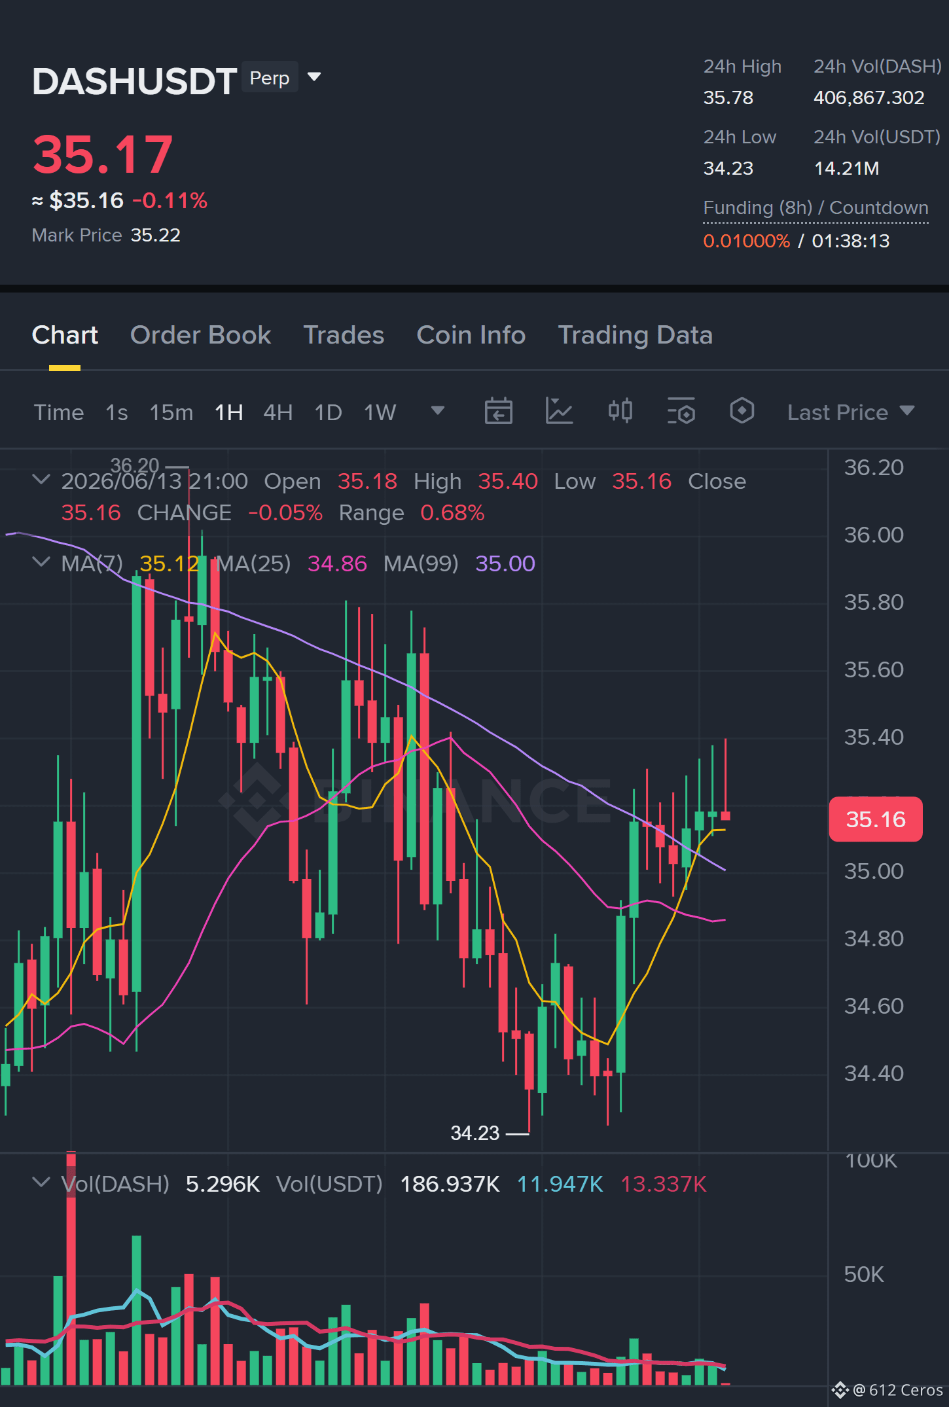Open the calendar date jump icon
The height and width of the screenshot is (1407, 949).
point(498,412)
